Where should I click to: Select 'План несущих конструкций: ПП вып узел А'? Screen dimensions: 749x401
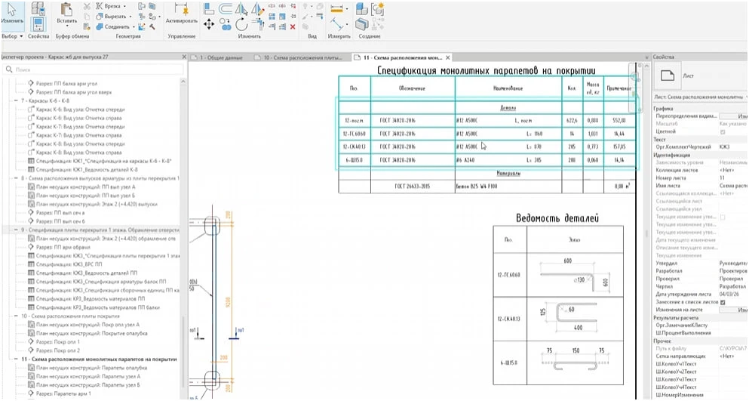point(85,187)
